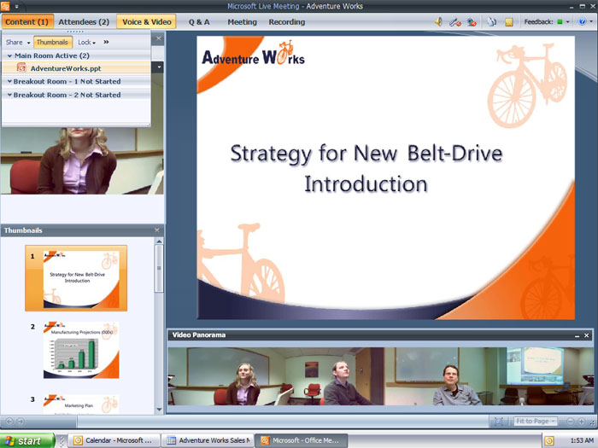Open the Q & A menu
The width and height of the screenshot is (598, 448).
[x=199, y=22]
